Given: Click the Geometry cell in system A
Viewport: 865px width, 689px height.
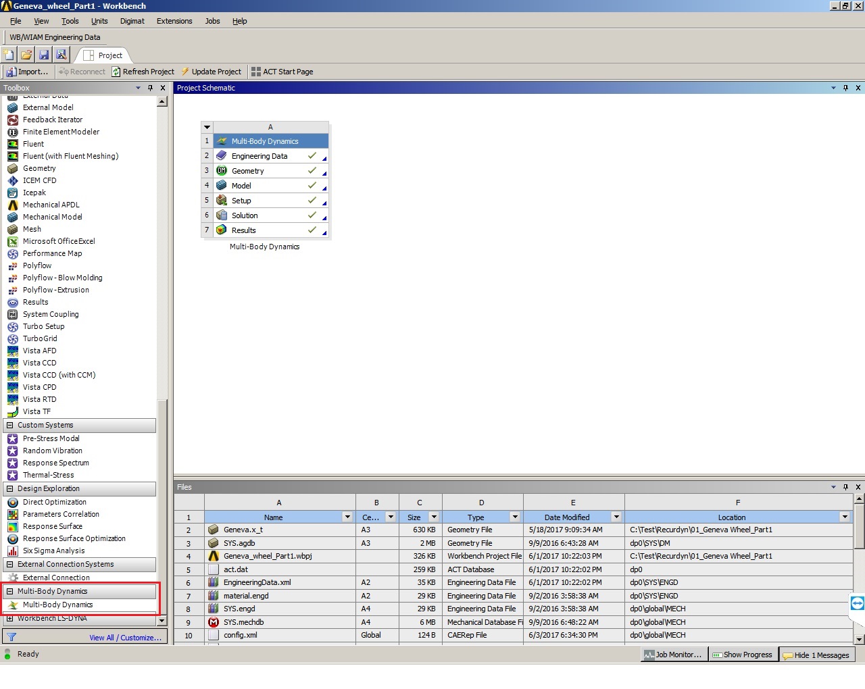Looking at the screenshot, I should pos(270,171).
